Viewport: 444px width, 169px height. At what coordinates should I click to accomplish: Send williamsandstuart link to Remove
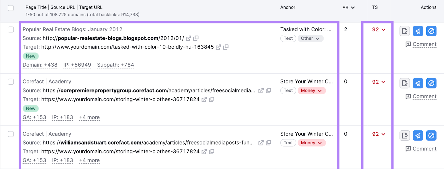418,135
